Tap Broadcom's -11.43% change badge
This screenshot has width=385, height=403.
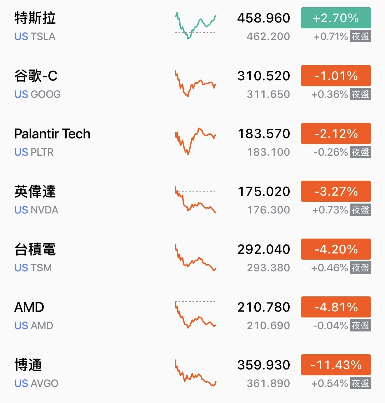coord(336,365)
